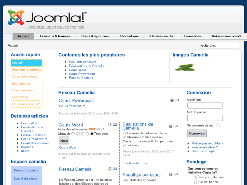The height and width of the screenshot is (185, 247).
Task: Select the Mauvais rating radio button
Action: 73,134
